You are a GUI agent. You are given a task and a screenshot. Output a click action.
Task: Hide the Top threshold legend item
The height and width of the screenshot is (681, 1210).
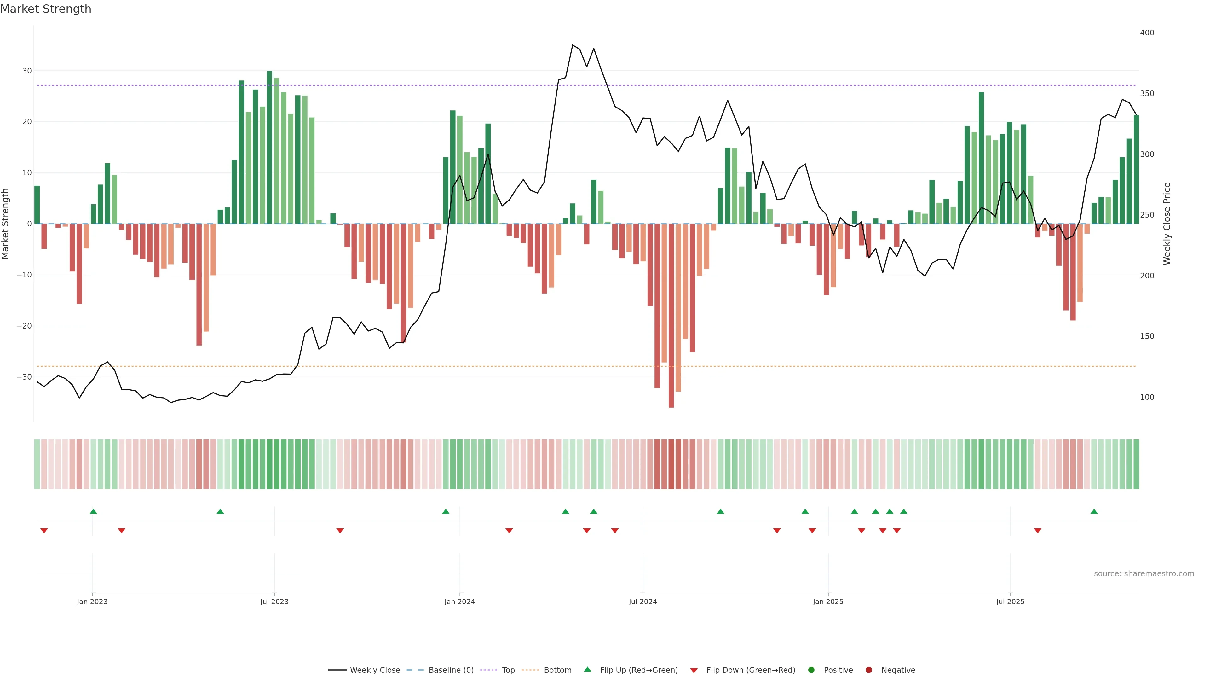pos(508,670)
